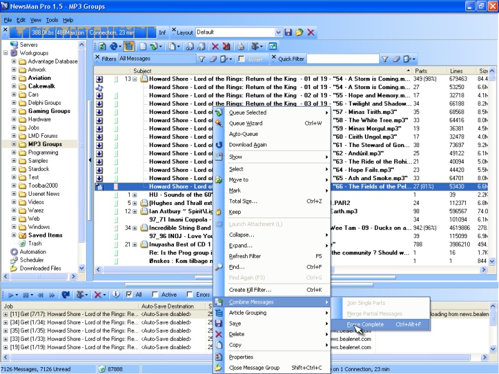
Task: Select "60 - Cirith Ungol.mp3" message row
Action: (x=292, y=137)
